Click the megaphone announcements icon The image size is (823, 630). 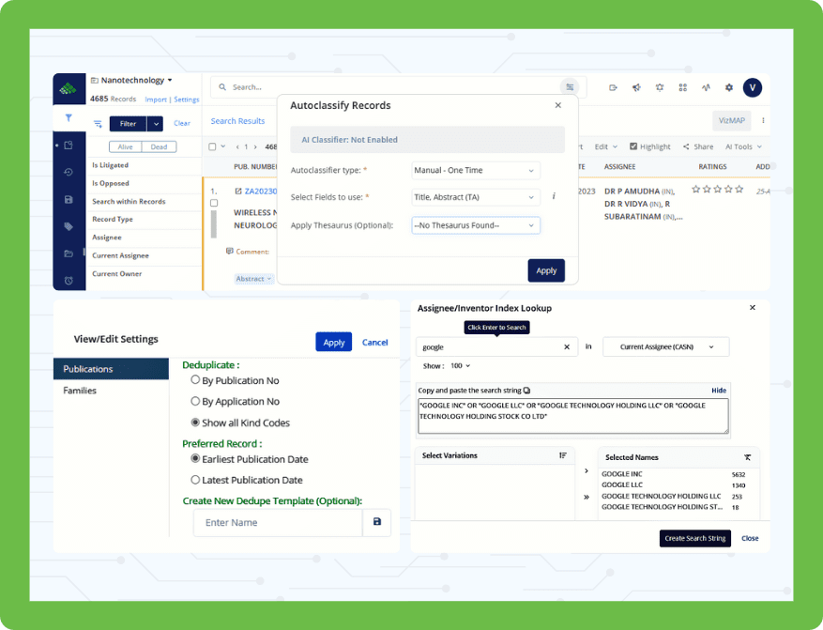[636, 87]
